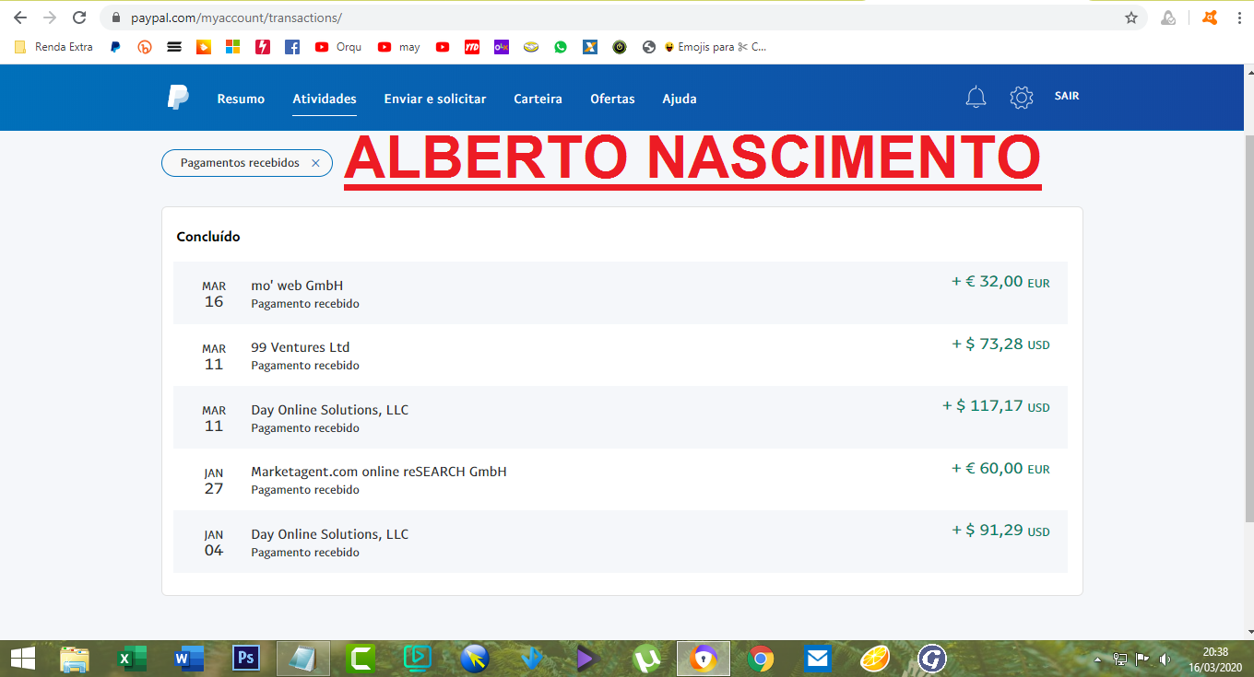
Task: Go to the Carteira section
Action: (538, 99)
